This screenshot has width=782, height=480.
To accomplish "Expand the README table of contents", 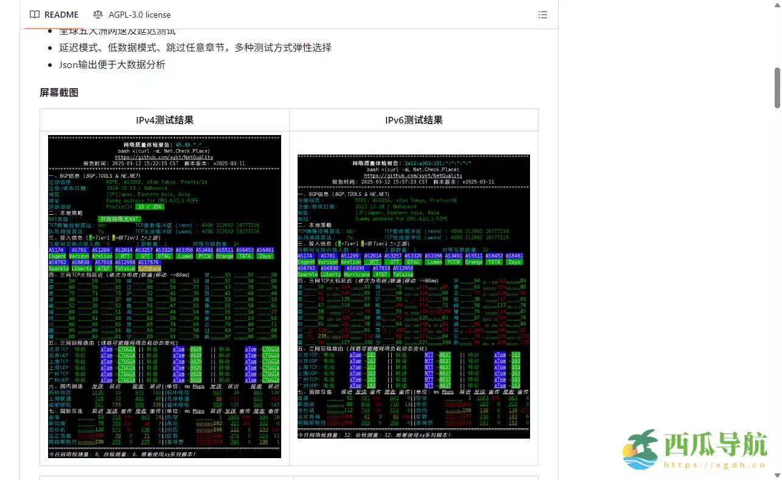I will pos(542,14).
